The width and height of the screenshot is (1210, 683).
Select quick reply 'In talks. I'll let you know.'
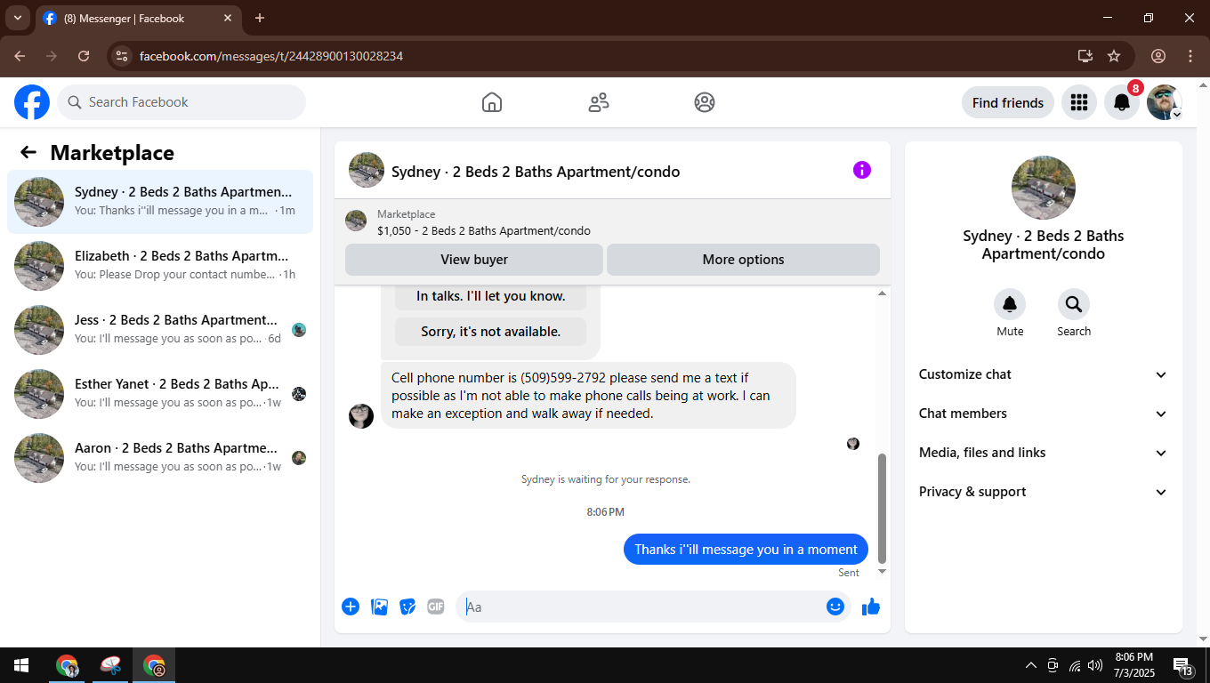tap(491, 296)
